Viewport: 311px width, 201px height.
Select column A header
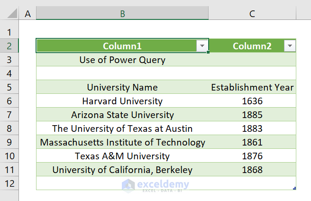[x=27, y=14]
